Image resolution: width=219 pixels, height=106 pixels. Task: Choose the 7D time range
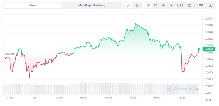[156, 6]
